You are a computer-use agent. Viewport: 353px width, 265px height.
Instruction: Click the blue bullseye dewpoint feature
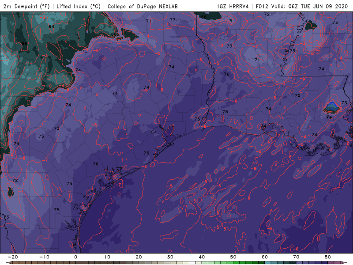pyautogui.click(x=331, y=106)
